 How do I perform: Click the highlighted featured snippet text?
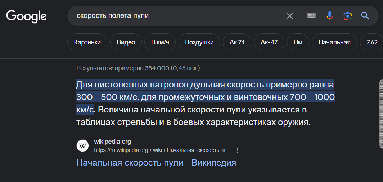205,97
